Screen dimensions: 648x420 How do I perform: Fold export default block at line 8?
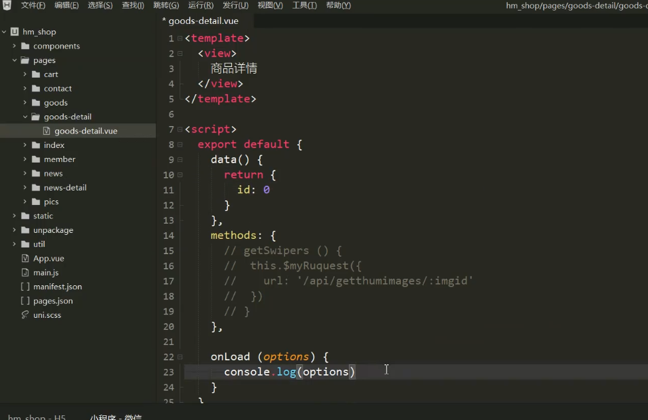(180, 145)
